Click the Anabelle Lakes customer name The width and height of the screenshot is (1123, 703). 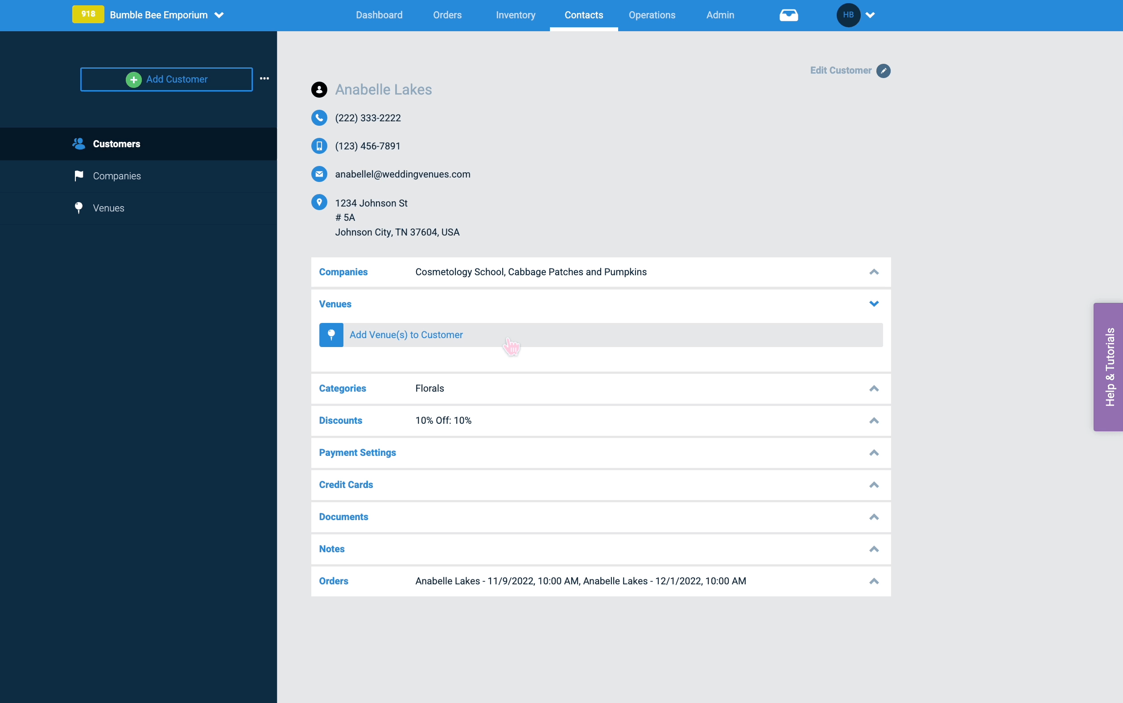[x=384, y=90]
